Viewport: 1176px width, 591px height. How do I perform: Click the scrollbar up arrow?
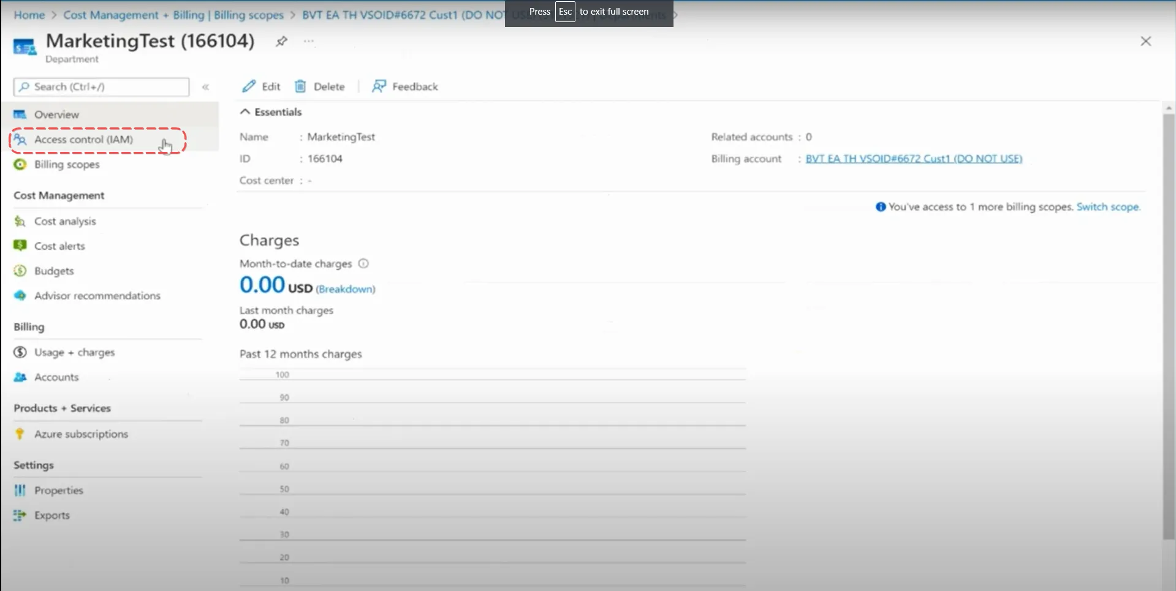click(x=1169, y=108)
